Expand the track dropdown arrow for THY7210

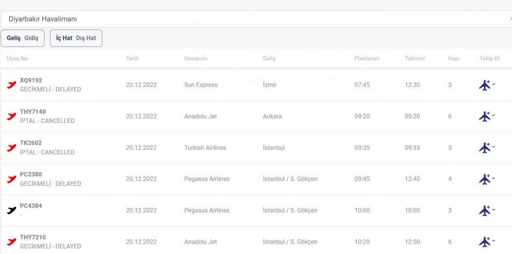click(494, 241)
